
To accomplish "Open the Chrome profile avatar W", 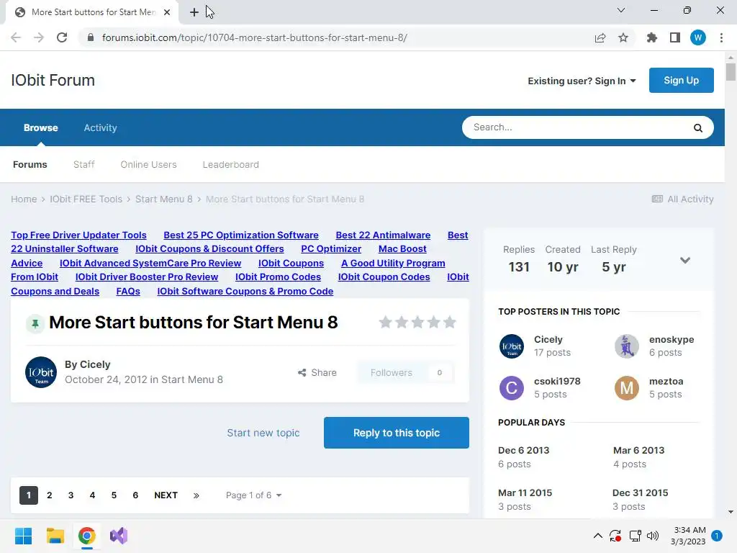I will (698, 37).
